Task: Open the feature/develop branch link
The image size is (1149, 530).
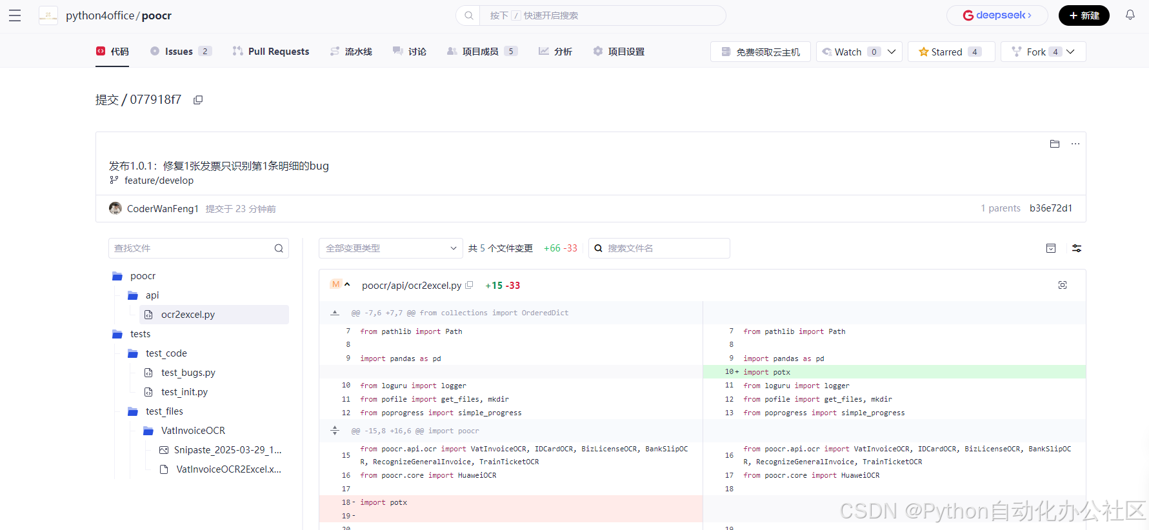Action: tap(159, 181)
